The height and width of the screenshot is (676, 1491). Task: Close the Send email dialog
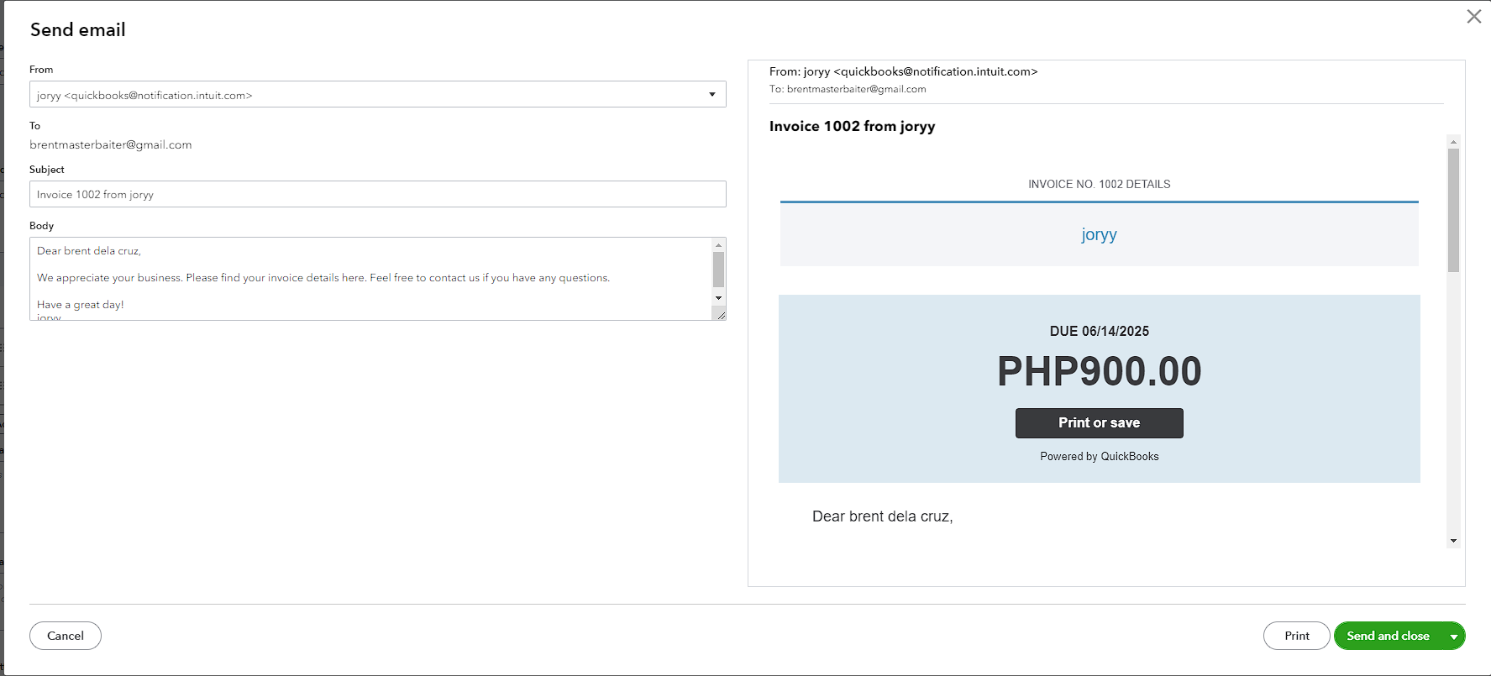coord(1473,17)
